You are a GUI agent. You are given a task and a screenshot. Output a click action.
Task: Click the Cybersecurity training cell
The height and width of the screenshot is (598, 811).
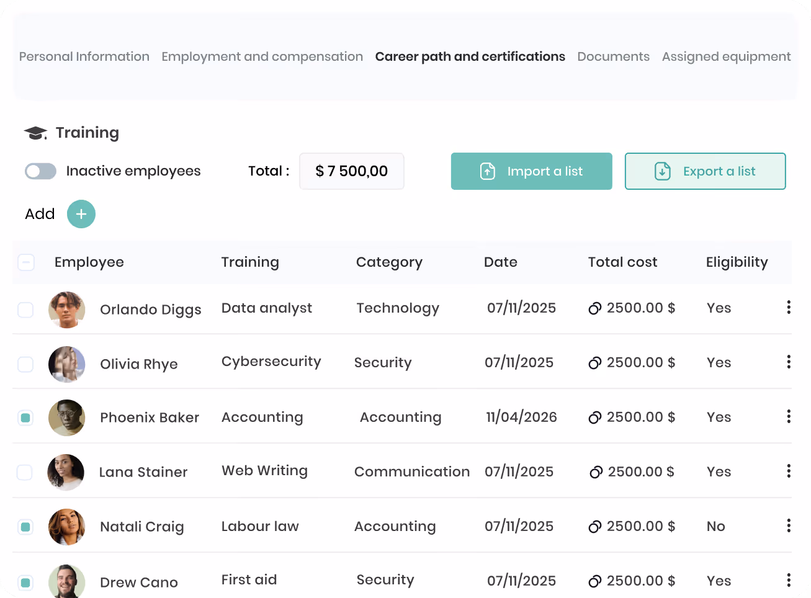click(271, 362)
